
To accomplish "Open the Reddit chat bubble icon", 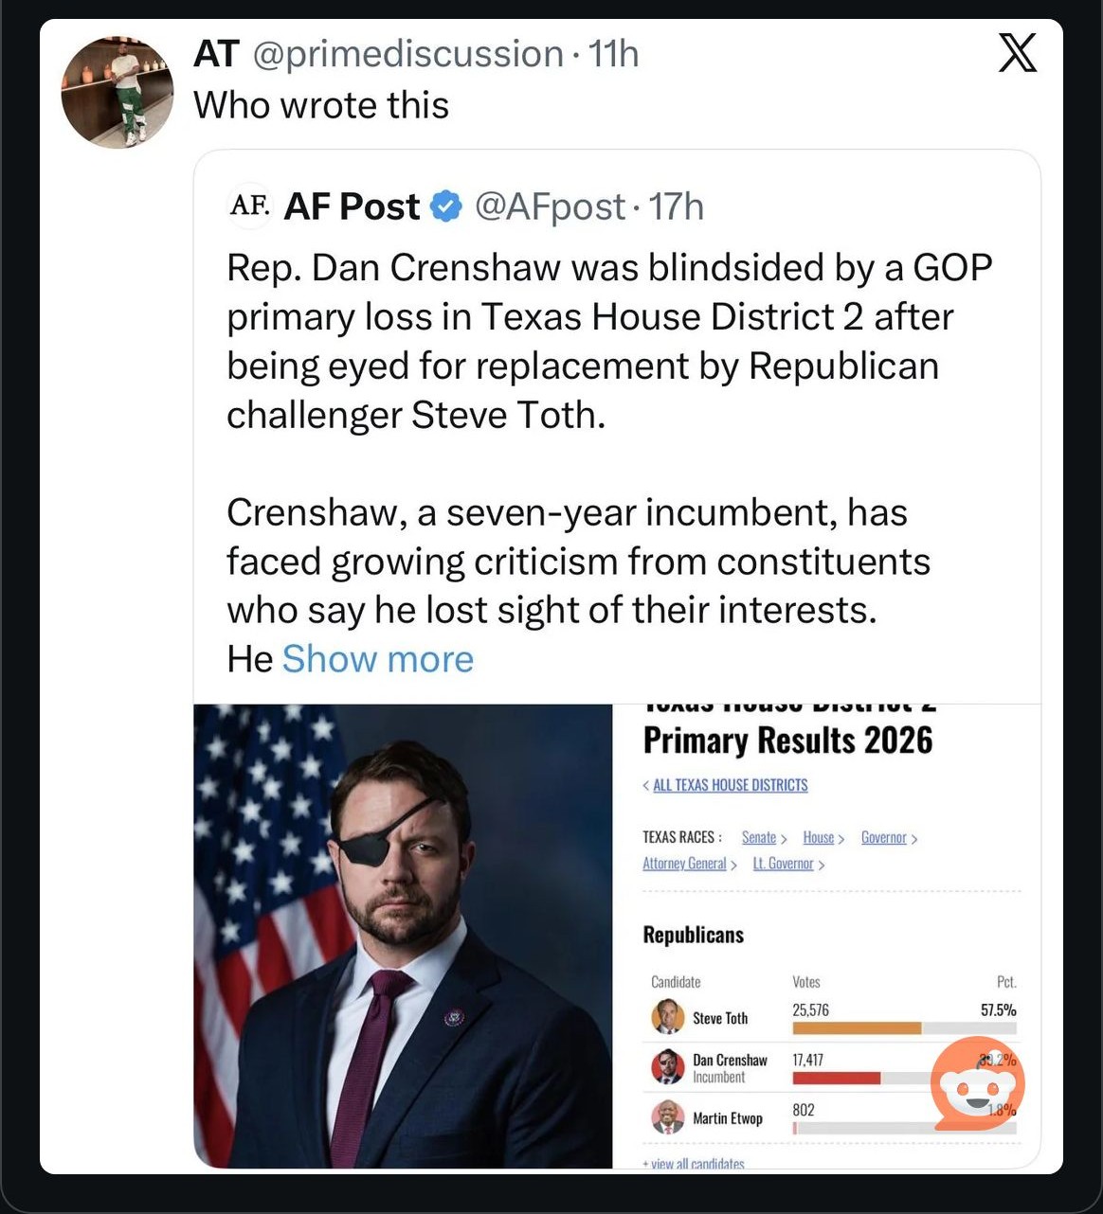I will (x=977, y=1083).
